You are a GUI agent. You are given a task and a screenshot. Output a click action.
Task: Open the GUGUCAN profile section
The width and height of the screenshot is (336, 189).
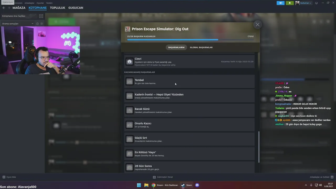[76, 8]
